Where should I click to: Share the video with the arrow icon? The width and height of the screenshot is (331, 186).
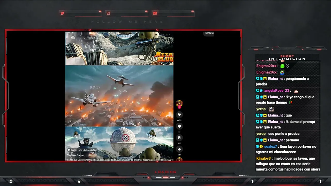[x=179, y=149]
